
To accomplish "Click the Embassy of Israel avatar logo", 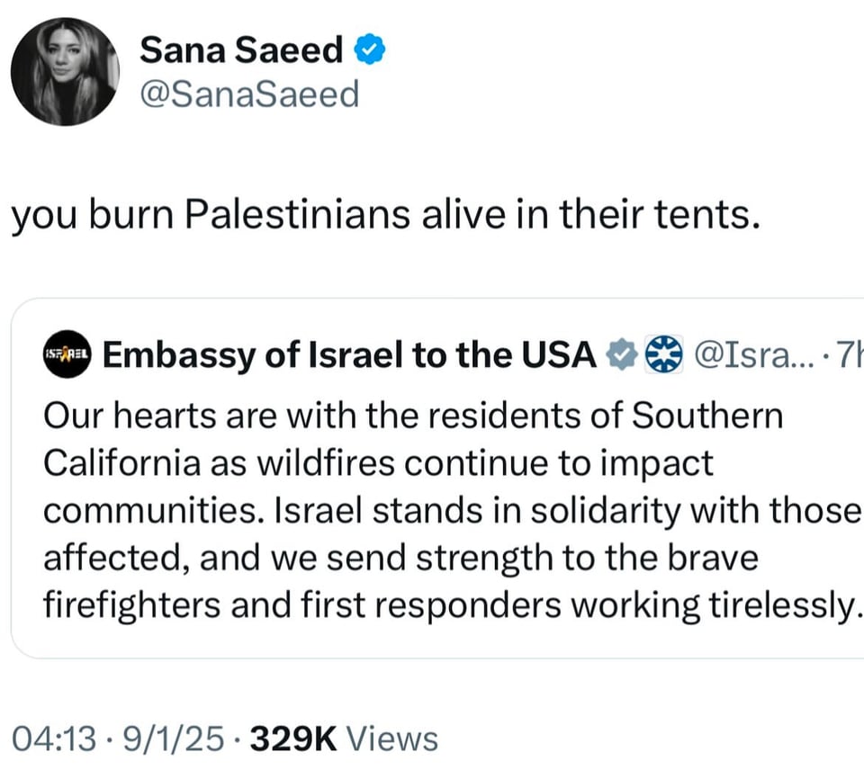I will point(67,355).
